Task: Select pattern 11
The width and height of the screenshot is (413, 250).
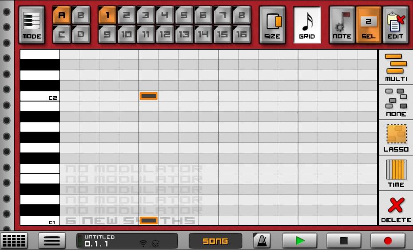Action: tap(146, 34)
